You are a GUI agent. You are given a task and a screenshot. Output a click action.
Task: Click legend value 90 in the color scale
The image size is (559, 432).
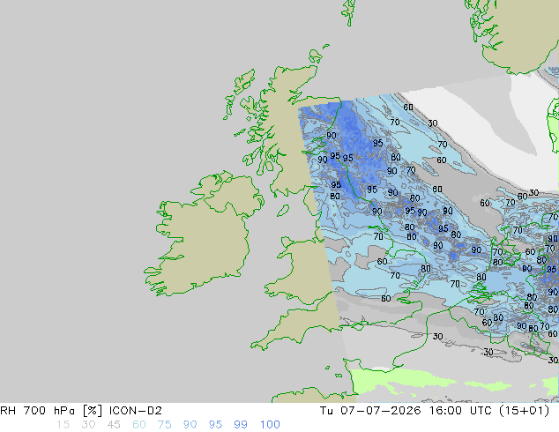coord(190,425)
